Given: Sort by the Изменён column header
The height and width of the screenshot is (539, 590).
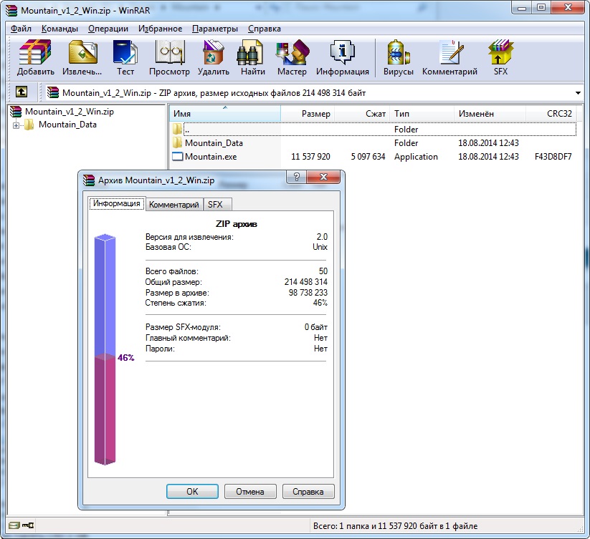Looking at the screenshot, I should coord(490,114).
